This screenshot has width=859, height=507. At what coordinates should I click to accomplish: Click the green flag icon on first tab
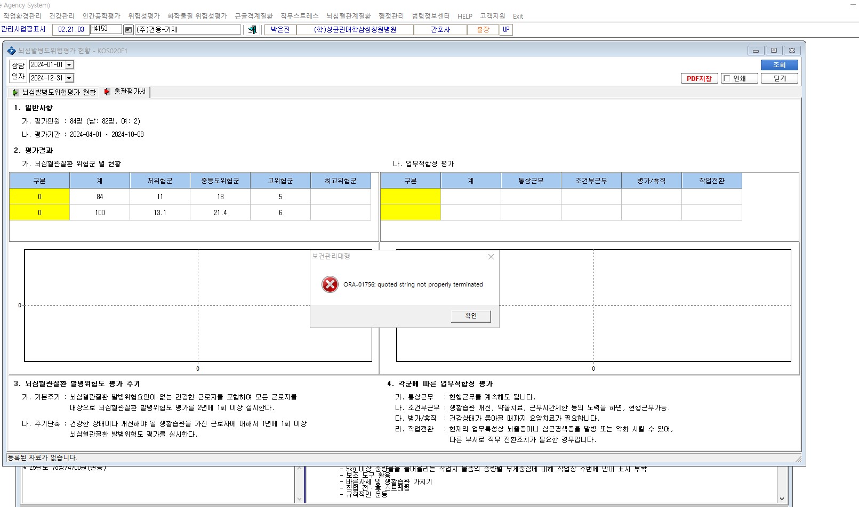15,92
